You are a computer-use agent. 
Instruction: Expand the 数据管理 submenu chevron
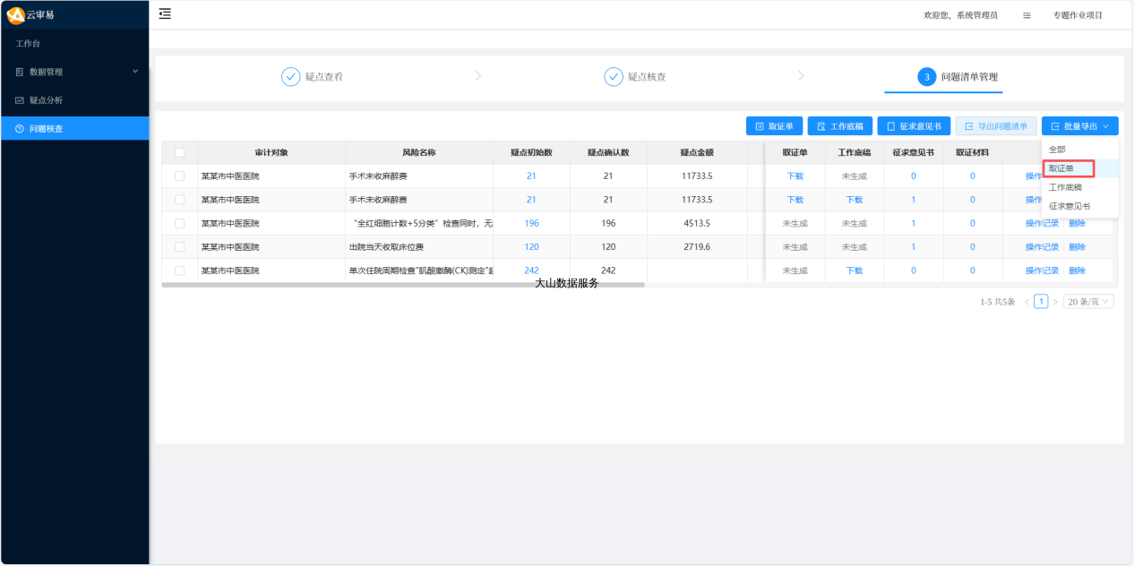136,72
